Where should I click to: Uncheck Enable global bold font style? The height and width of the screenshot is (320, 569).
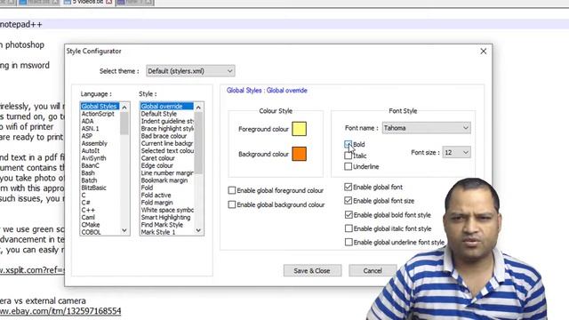(x=349, y=215)
